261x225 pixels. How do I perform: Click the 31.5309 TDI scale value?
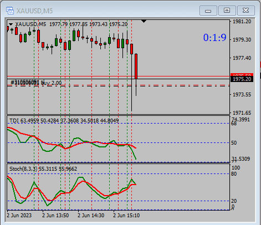(240, 158)
